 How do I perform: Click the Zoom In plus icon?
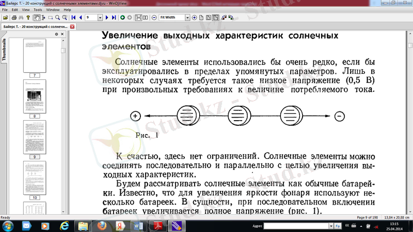194,17
